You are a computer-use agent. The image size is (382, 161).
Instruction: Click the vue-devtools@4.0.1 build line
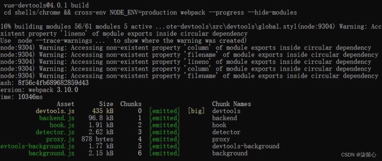tap(46, 5)
